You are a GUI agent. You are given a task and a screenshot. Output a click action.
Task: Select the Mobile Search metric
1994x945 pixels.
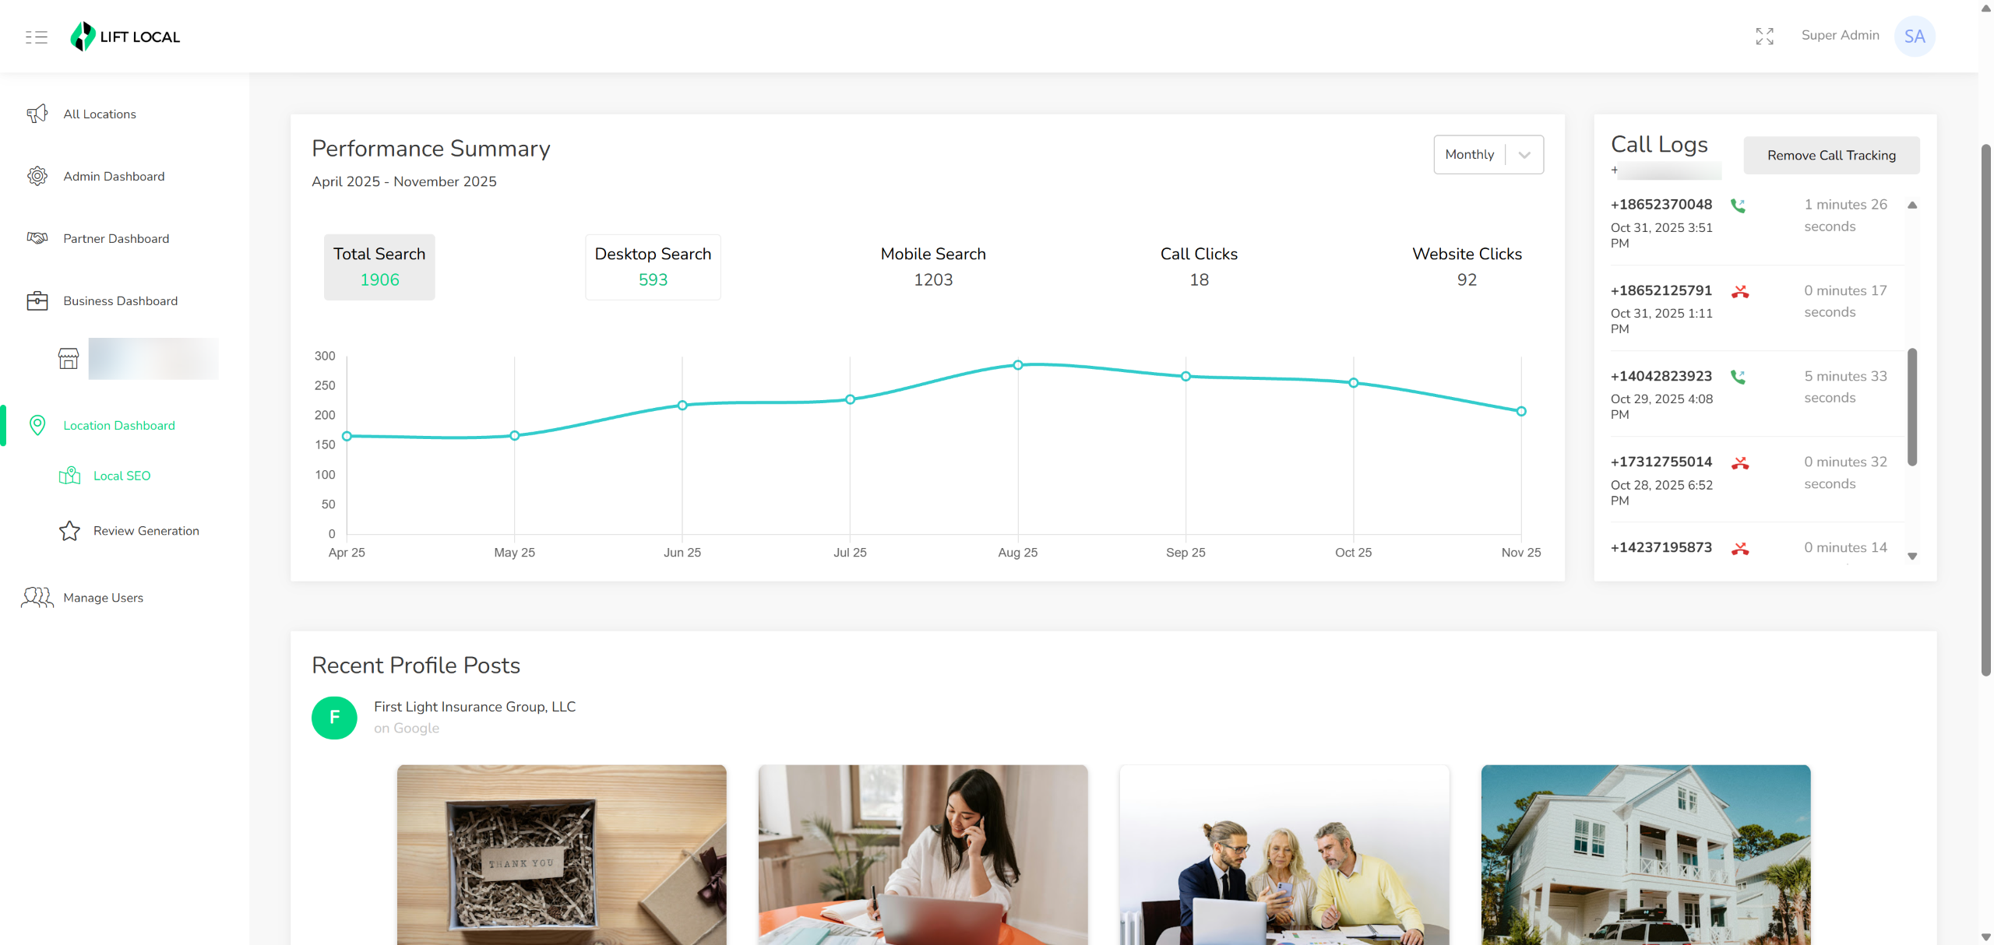click(932, 266)
